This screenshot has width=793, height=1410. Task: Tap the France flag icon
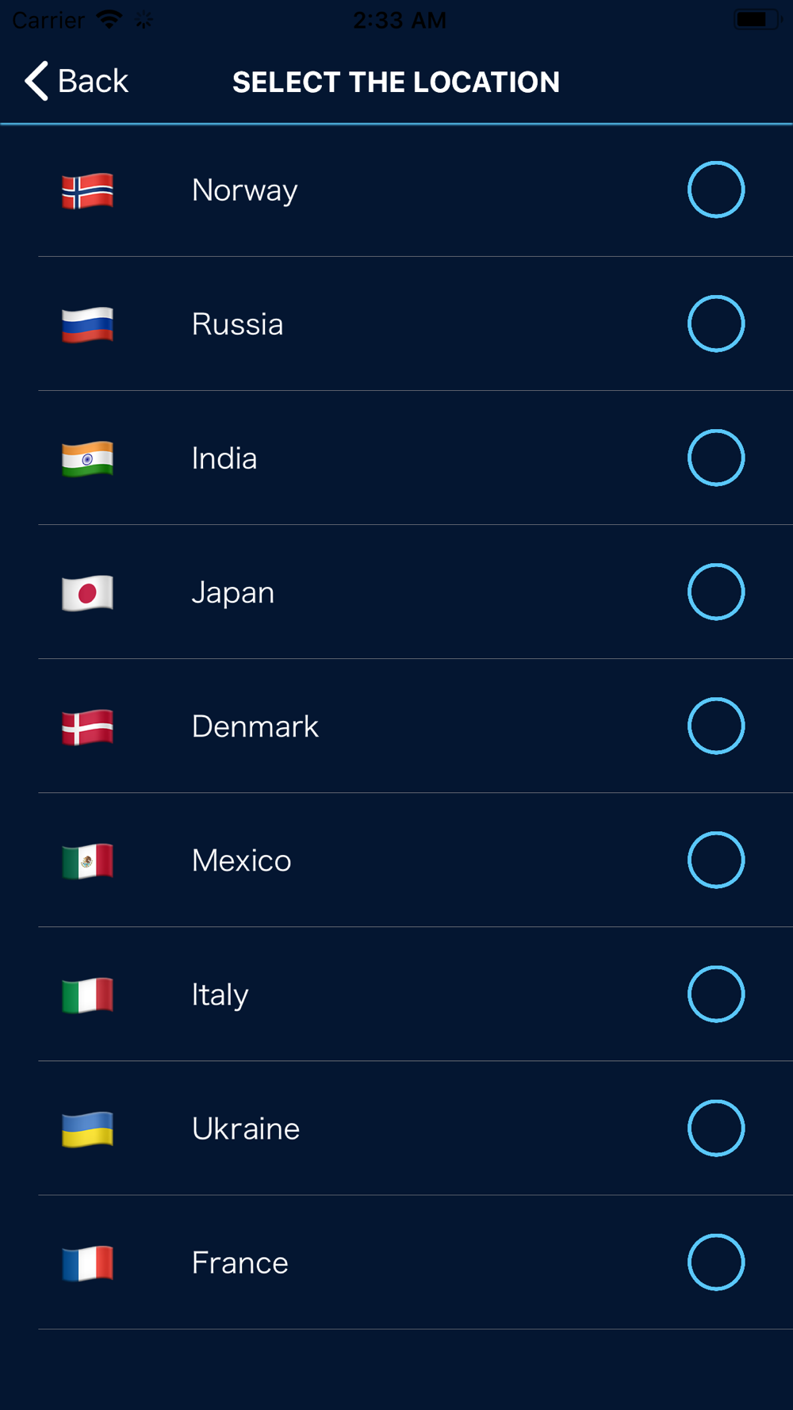click(x=88, y=1262)
